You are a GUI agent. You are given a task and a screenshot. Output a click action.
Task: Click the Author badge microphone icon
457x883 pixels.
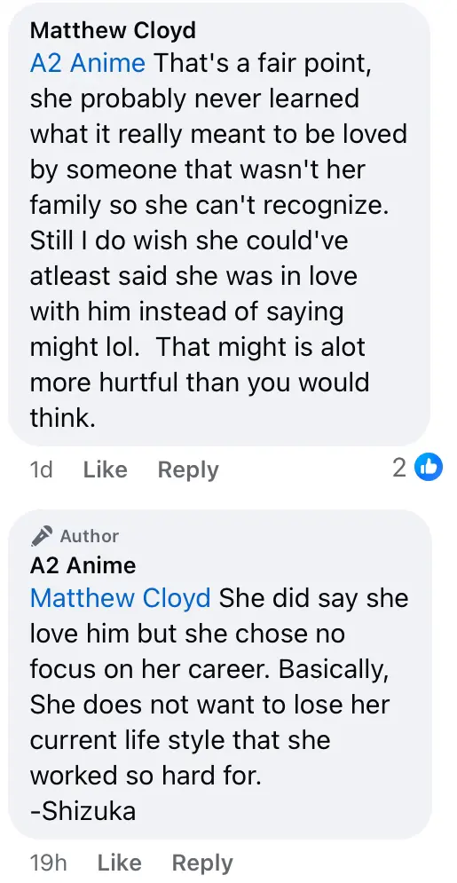coord(42,536)
